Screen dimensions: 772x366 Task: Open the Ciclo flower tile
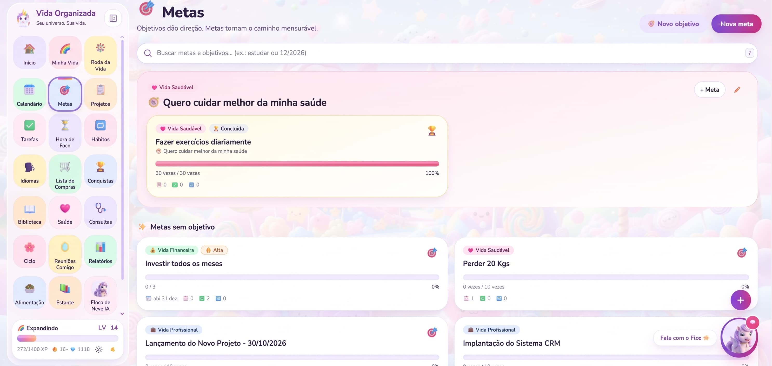click(29, 251)
